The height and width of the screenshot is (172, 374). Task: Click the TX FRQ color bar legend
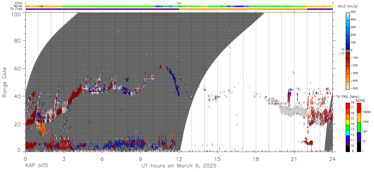click(x=348, y=127)
